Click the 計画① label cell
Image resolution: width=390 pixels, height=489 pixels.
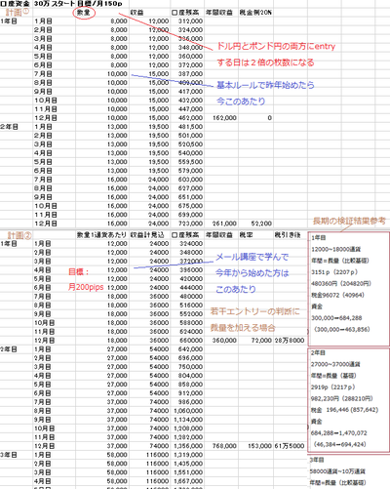click(18, 13)
